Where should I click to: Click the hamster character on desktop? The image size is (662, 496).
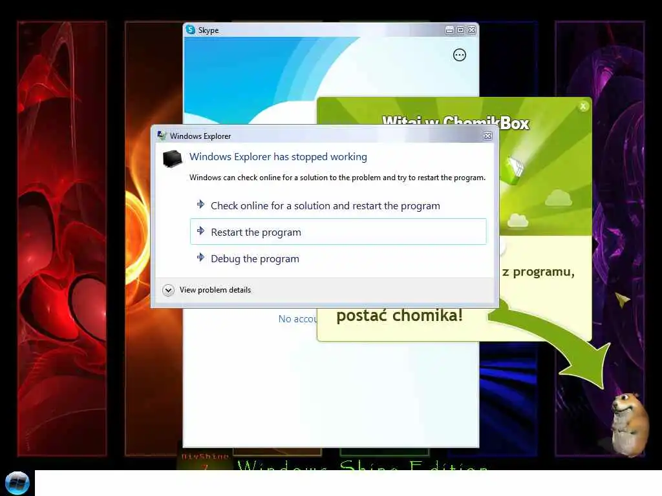point(629,424)
